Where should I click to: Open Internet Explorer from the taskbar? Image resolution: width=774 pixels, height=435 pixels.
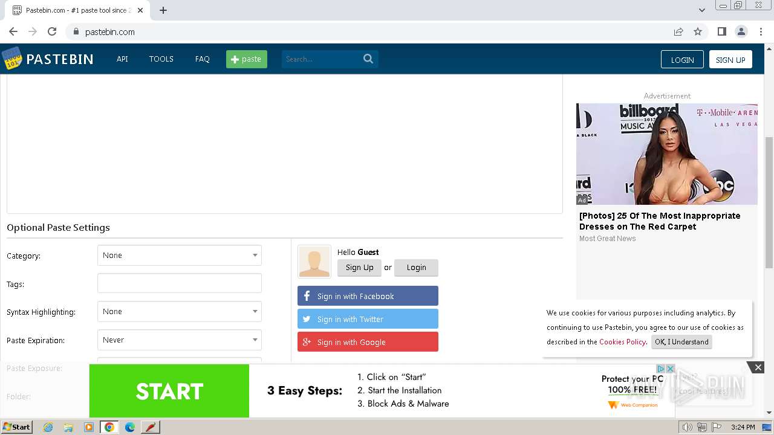coord(48,427)
